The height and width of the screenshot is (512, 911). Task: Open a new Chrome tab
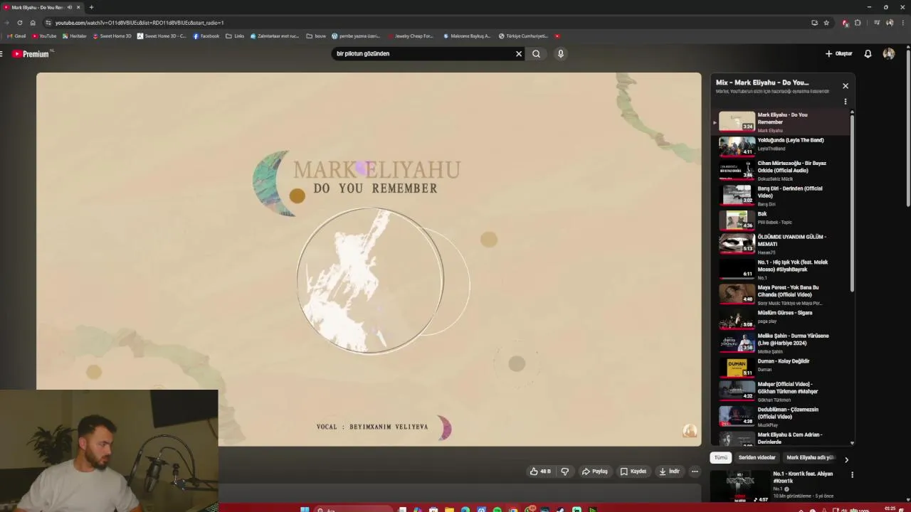(x=91, y=7)
